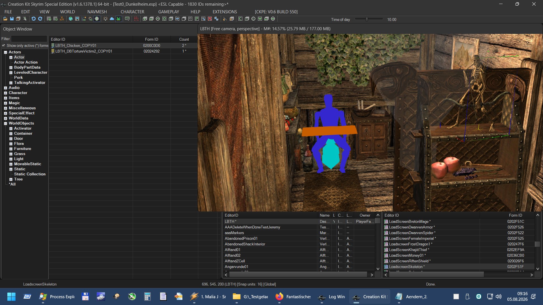The height and width of the screenshot is (305, 543).
Task: Open the Windows Start menu
Action: coord(11,297)
